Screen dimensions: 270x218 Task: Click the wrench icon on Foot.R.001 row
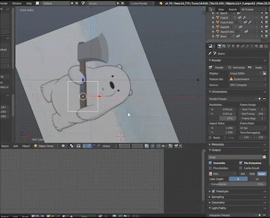(250, 22)
